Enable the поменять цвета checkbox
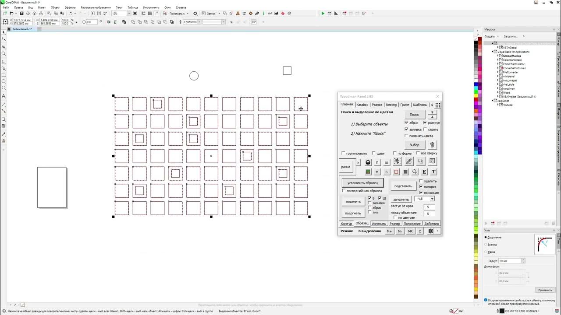Viewport: 561px width, 315px height. 407,136
